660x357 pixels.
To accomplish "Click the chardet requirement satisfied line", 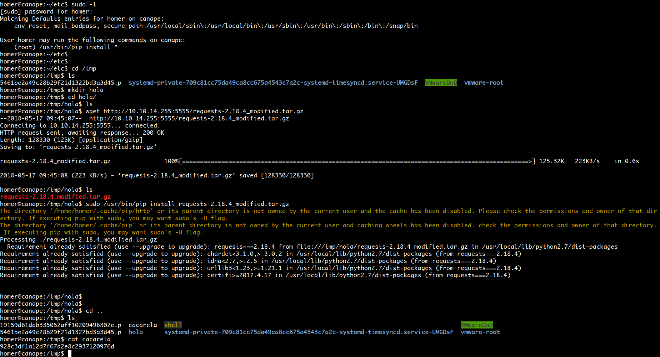I will click(261, 254).
